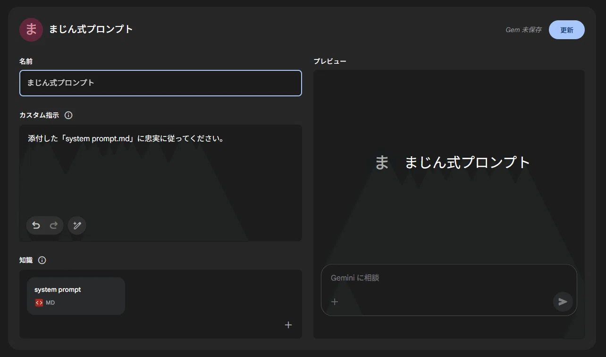Click the red MD file type icon

pos(39,303)
